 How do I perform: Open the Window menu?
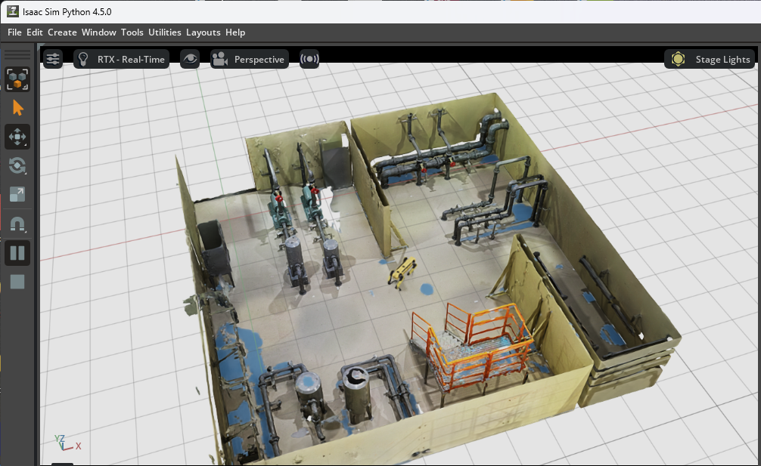click(99, 32)
